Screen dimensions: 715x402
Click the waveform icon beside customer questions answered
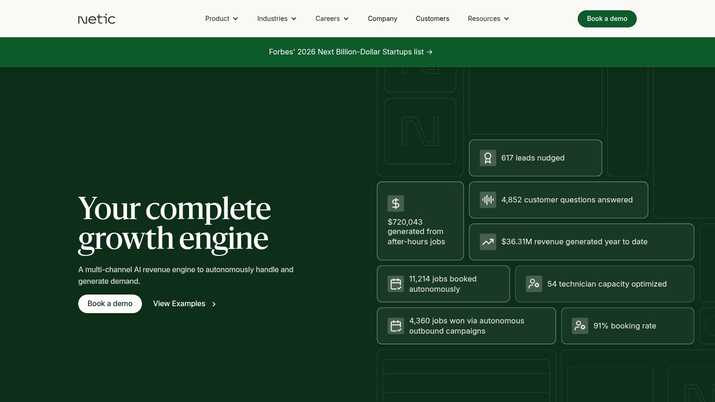pyautogui.click(x=488, y=200)
